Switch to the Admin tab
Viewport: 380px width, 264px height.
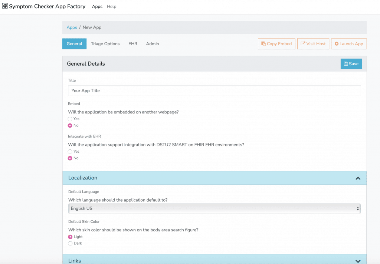pos(153,44)
